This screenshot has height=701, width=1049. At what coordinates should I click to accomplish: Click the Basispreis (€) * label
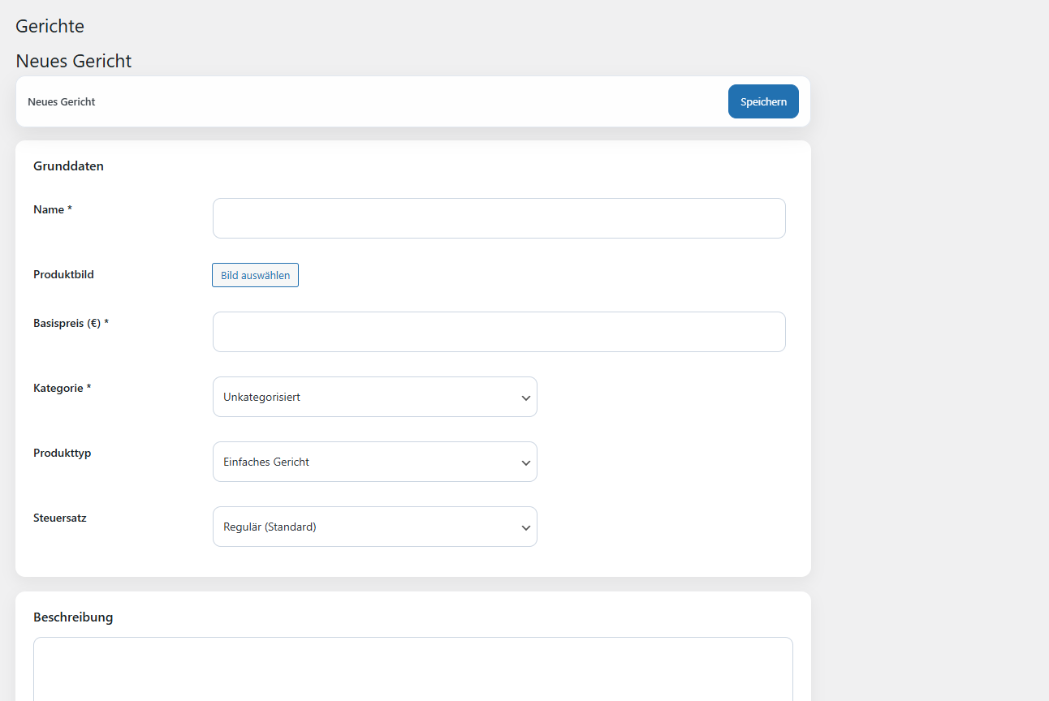(71, 323)
